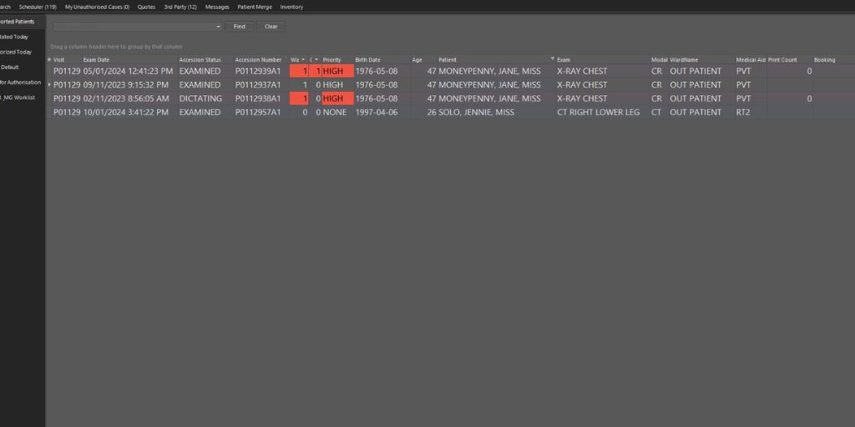Go to the 3rd Party (12) menu

[180, 7]
